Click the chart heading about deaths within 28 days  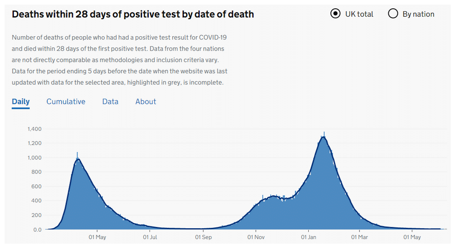(133, 14)
